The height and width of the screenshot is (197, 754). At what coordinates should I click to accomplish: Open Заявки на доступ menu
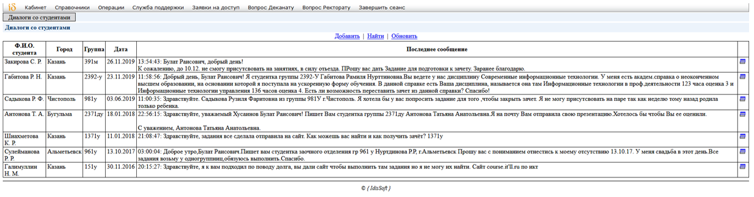(215, 8)
